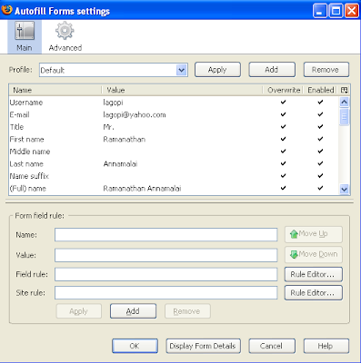
Task: Select the Name suffix row
Action: [x=174, y=176]
